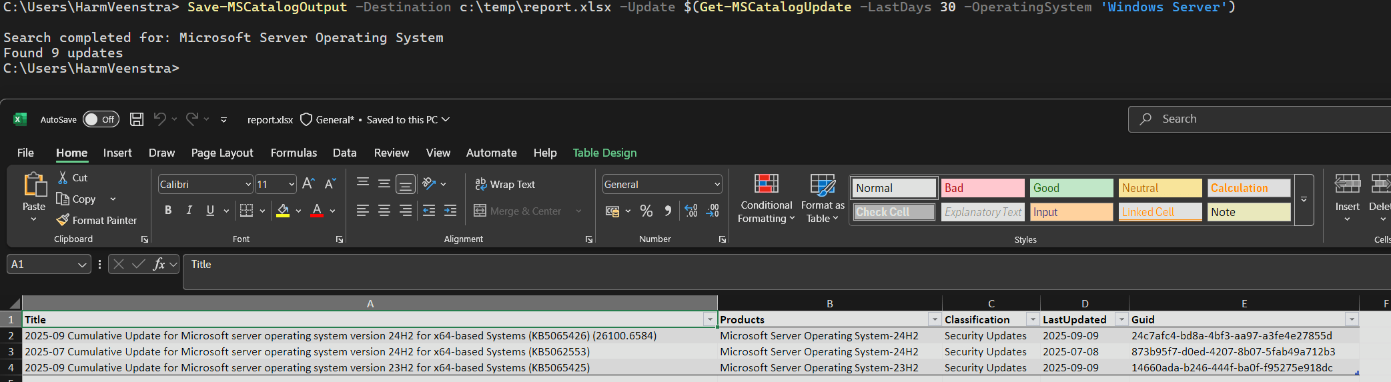Insert Function fx icon

[159, 264]
